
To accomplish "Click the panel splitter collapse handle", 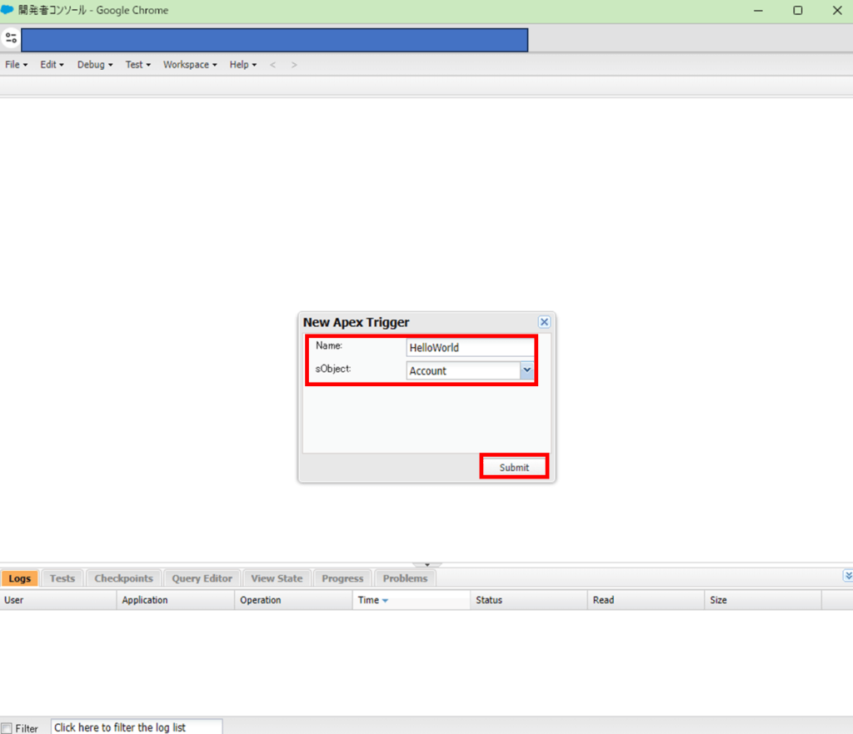I will 426,564.
